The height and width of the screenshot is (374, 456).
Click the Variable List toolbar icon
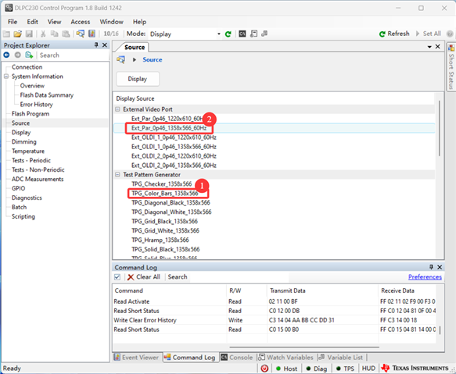click(264, 34)
